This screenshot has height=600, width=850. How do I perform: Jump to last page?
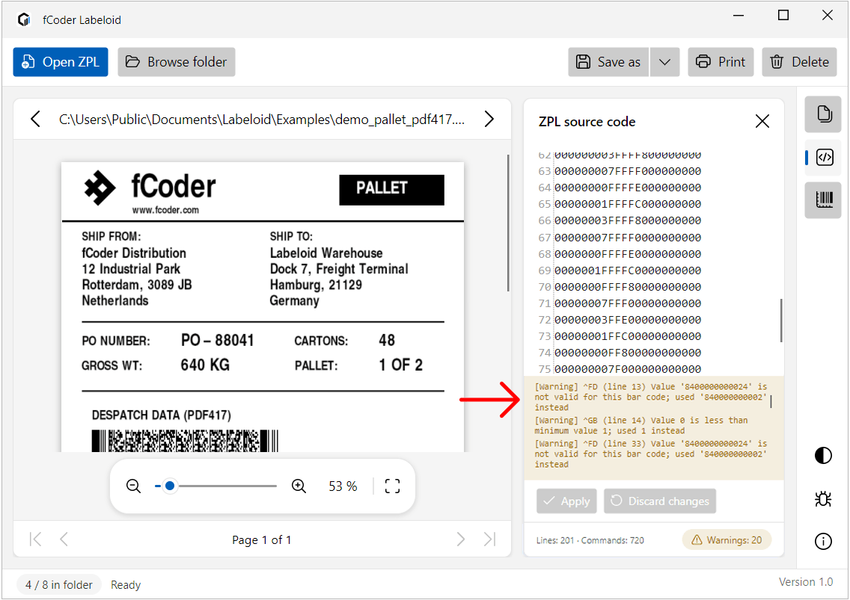(x=489, y=539)
